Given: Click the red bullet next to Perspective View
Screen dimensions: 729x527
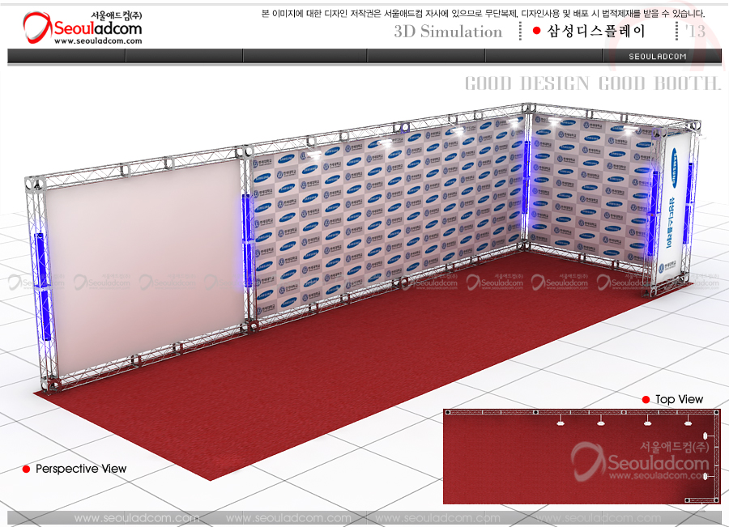Looking at the screenshot, I should point(26,469).
